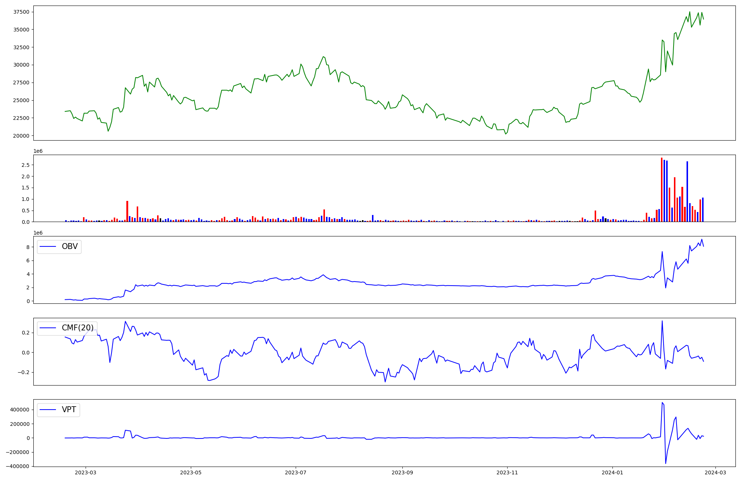Click the 2.5 tick on volume axis
Image resolution: width=741 pixels, height=481 pixels.
point(26,165)
